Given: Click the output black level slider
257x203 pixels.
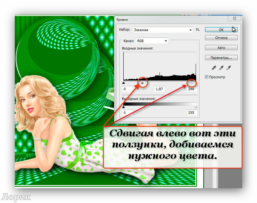Looking at the screenshot, I should click(x=124, y=107).
